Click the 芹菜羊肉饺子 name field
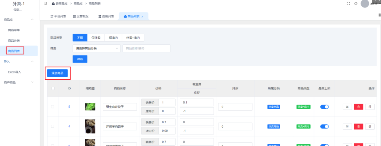Screen dimensions: 381x146 [120, 127]
